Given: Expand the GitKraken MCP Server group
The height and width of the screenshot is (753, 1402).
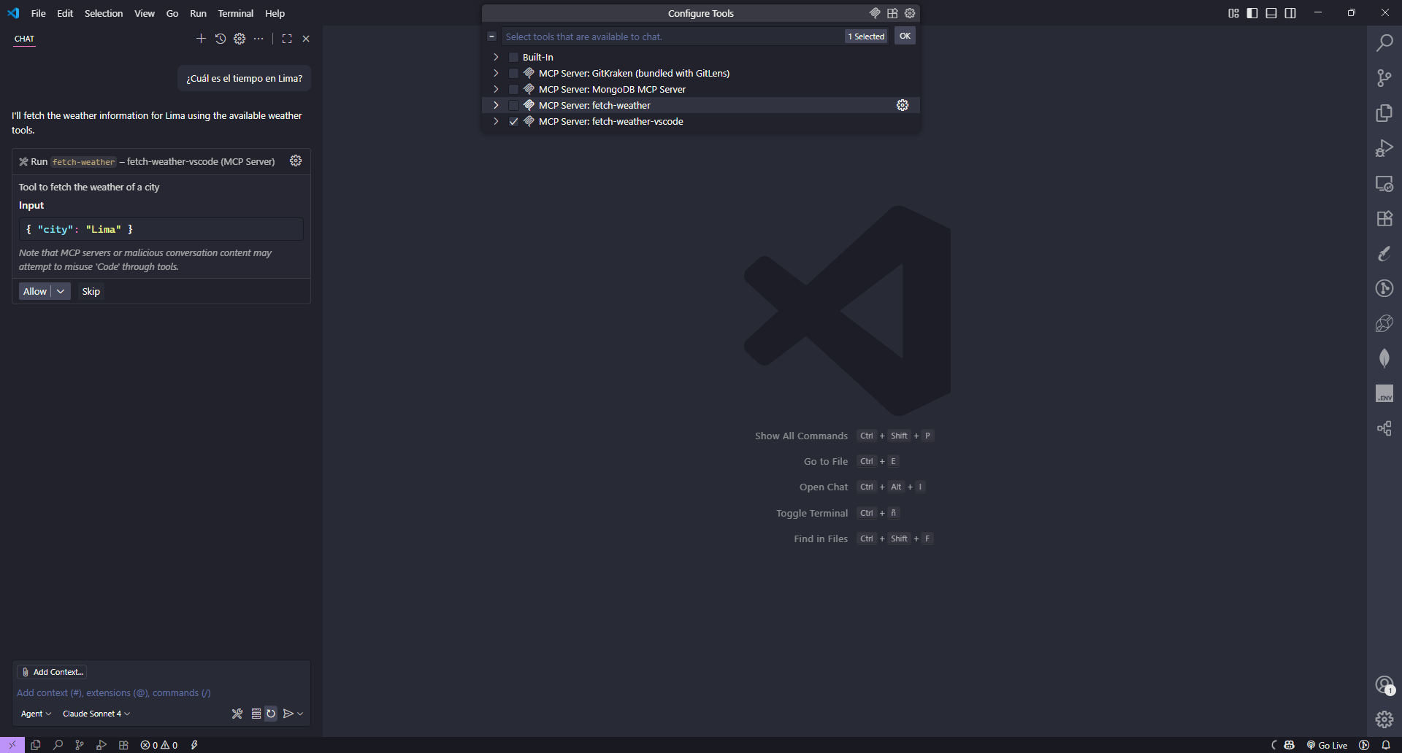Looking at the screenshot, I should tap(496, 73).
